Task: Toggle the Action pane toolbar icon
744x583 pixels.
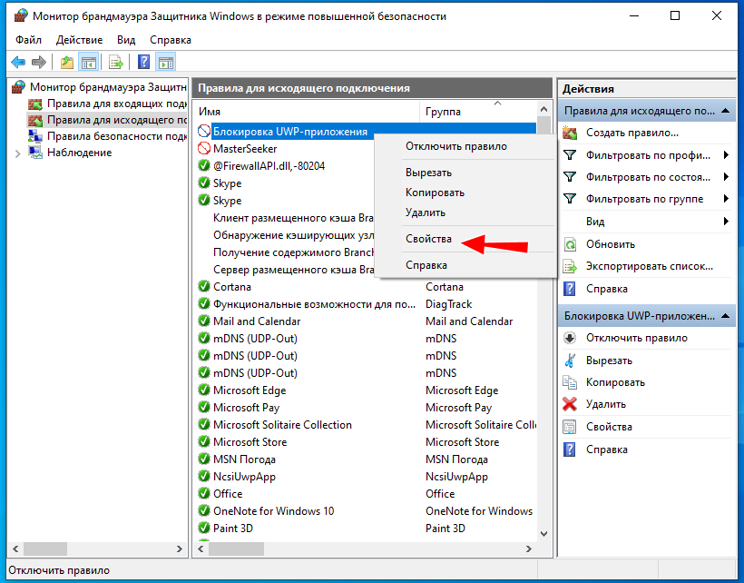Action: (x=166, y=62)
